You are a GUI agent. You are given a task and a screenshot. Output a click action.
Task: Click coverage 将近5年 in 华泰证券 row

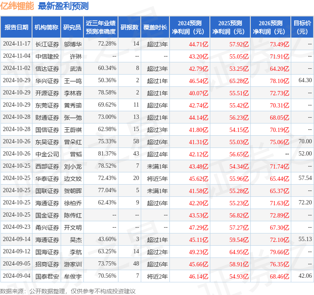coord(157,179)
